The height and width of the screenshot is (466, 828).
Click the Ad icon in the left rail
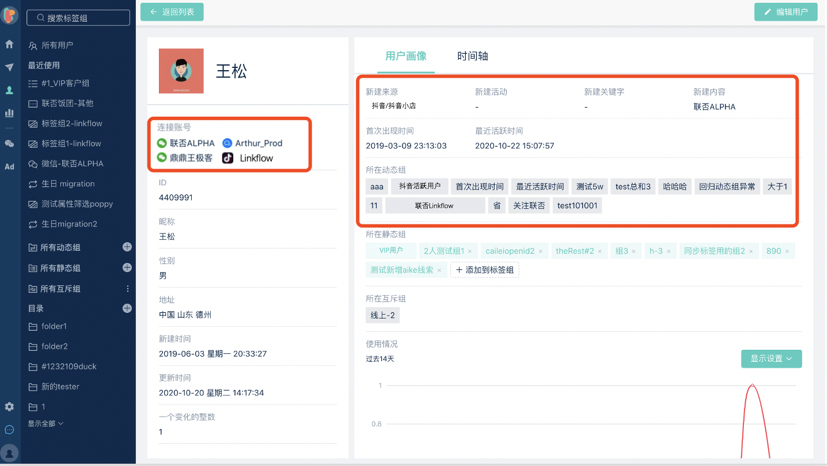9,167
